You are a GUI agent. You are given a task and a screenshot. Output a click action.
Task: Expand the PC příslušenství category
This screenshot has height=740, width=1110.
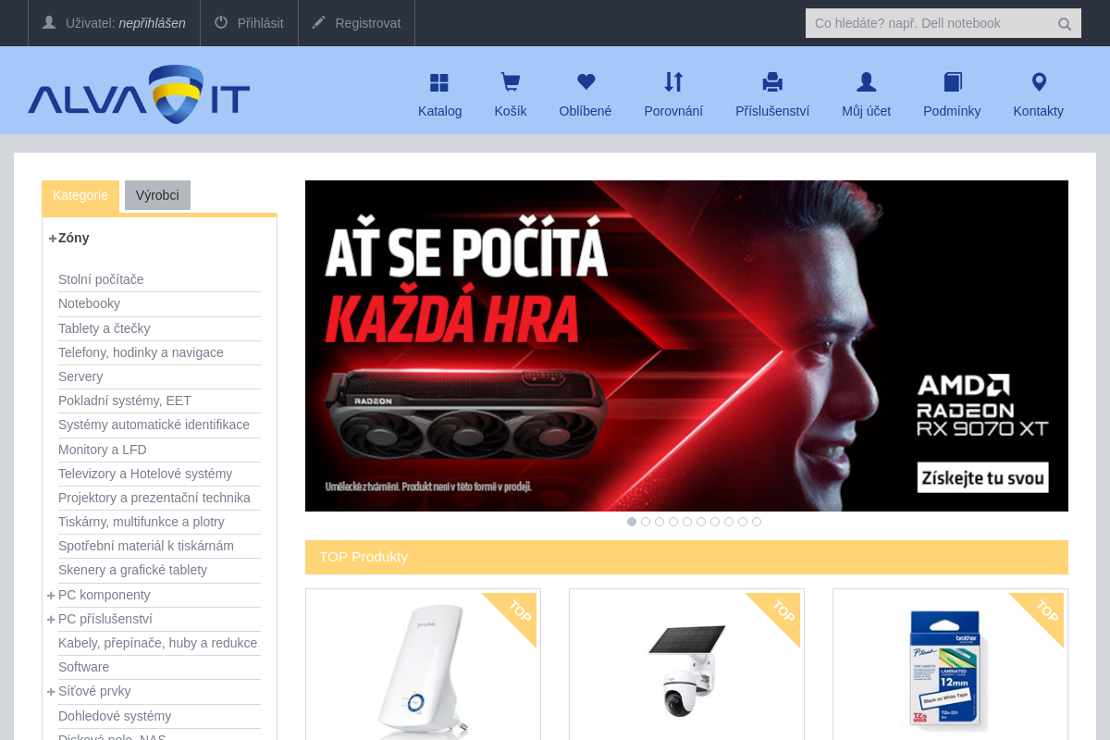(x=52, y=619)
